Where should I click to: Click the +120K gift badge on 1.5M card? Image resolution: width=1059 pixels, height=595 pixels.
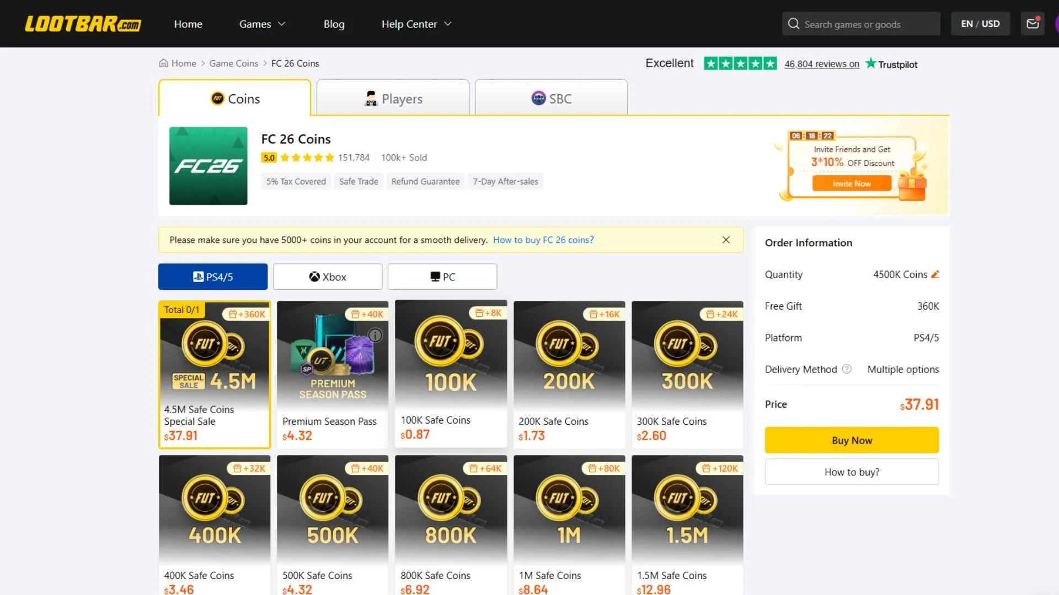[x=720, y=468]
